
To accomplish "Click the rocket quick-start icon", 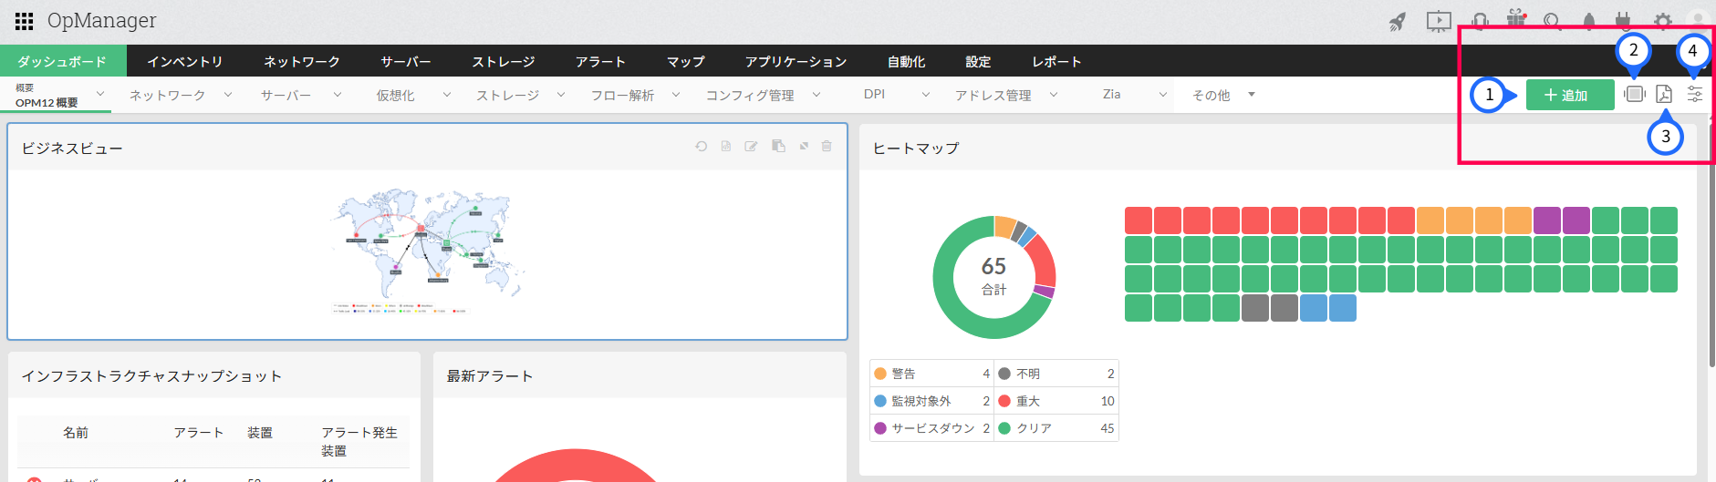I will point(1398,22).
